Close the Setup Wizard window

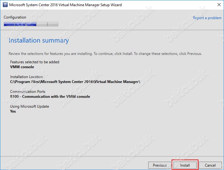[219, 5]
